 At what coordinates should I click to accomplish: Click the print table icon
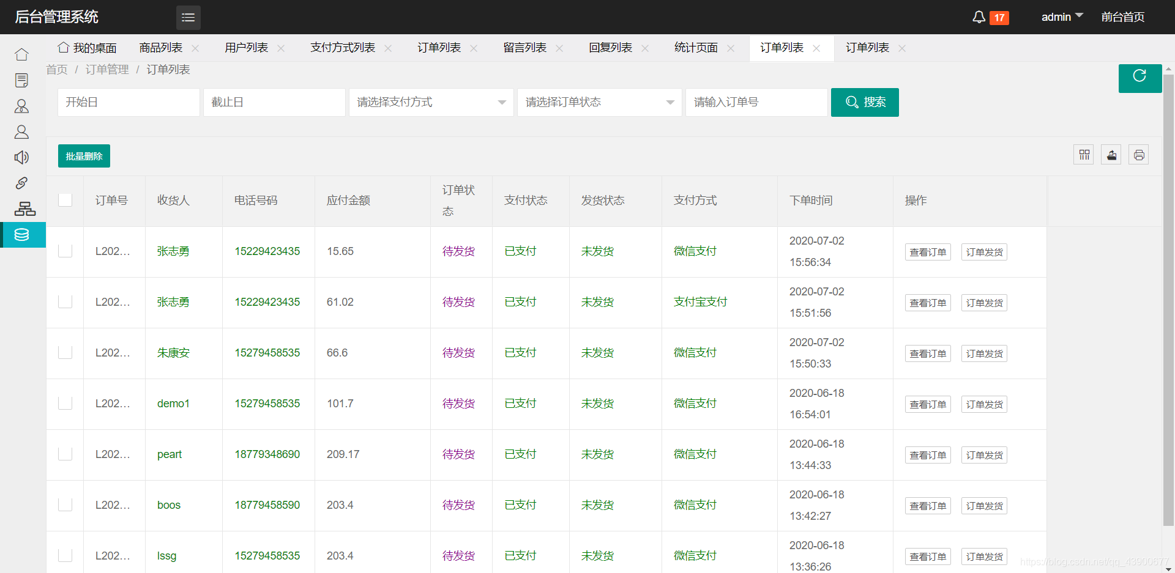click(1139, 155)
